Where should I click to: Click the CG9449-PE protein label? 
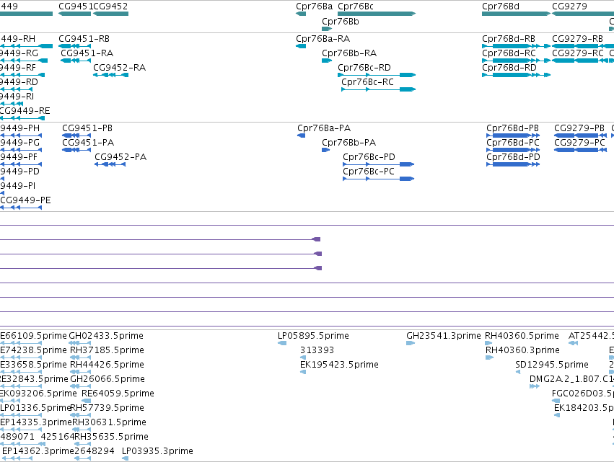[x=25, y=200]
